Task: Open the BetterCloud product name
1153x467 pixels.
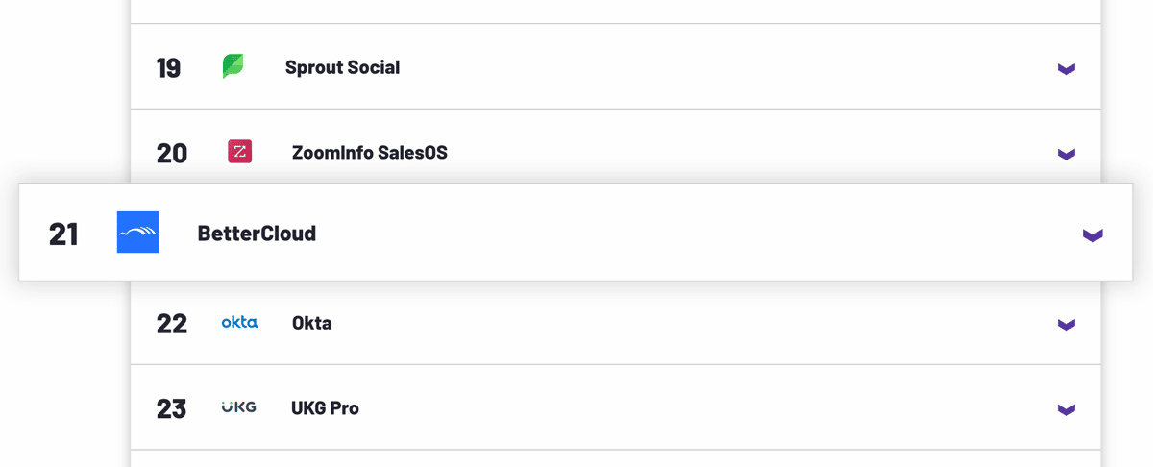Action: 257,233
